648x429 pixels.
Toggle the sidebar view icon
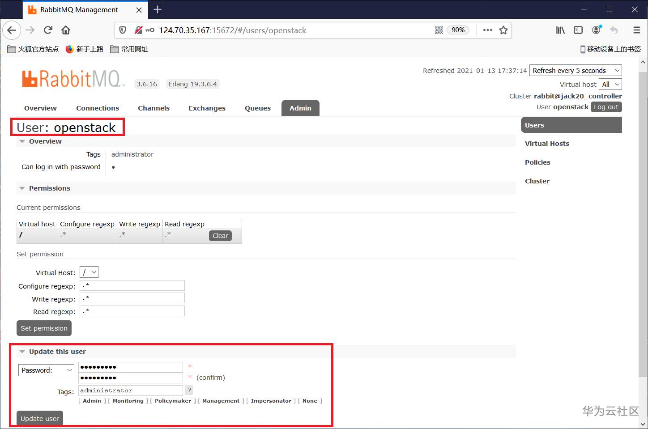(578, 30)
